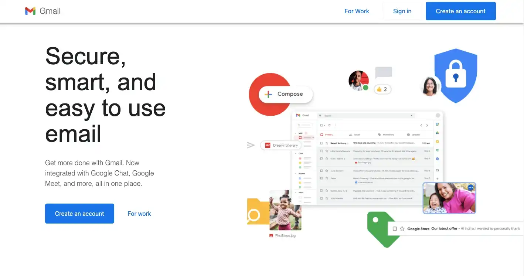Image resolution: width=524 pixels, height=276 pixels.
Task: Open the search options arrow in the mockup search bar
Action: click(412, 116)
